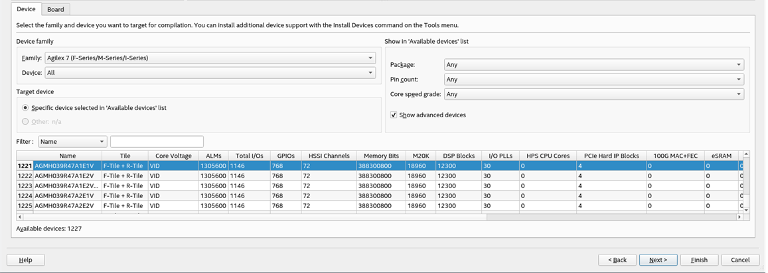768x273 pixels.
Task: Expand the Core speed grade dropdown
Action: [593, 94]
